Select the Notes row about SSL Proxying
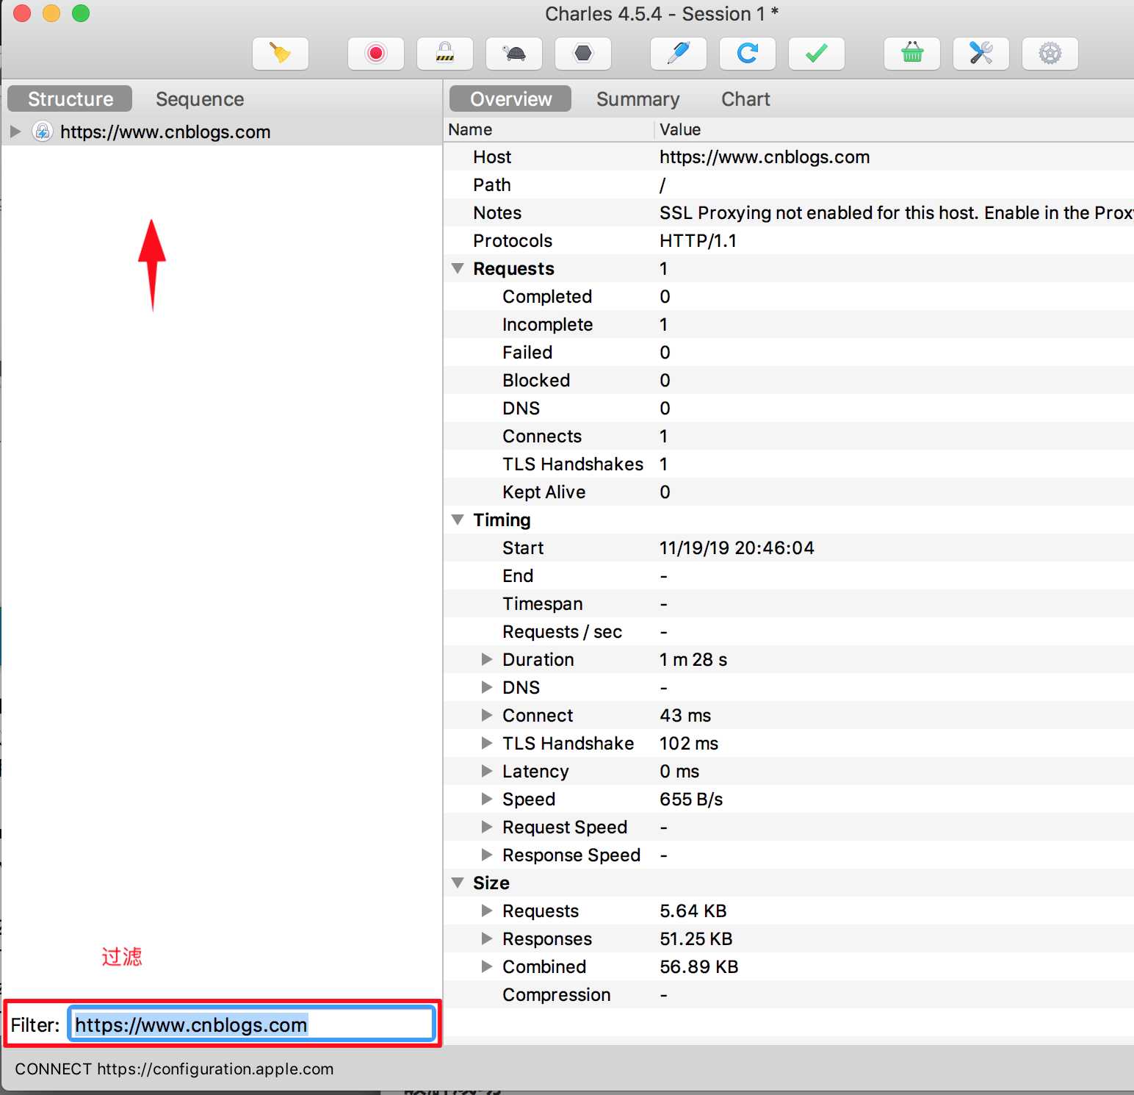This screenshot has width=1134, height=1095. click(x=789, y=212)
